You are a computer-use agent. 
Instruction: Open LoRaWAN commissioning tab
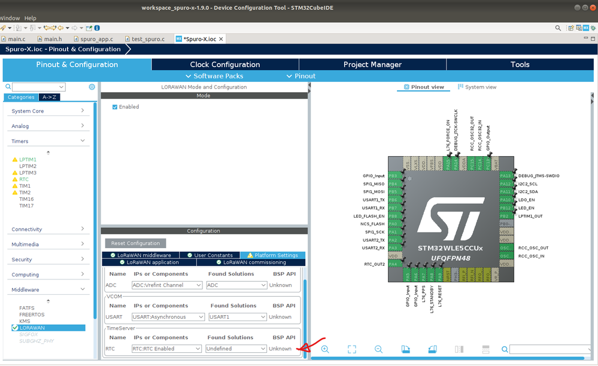click(x=251, y=262)
